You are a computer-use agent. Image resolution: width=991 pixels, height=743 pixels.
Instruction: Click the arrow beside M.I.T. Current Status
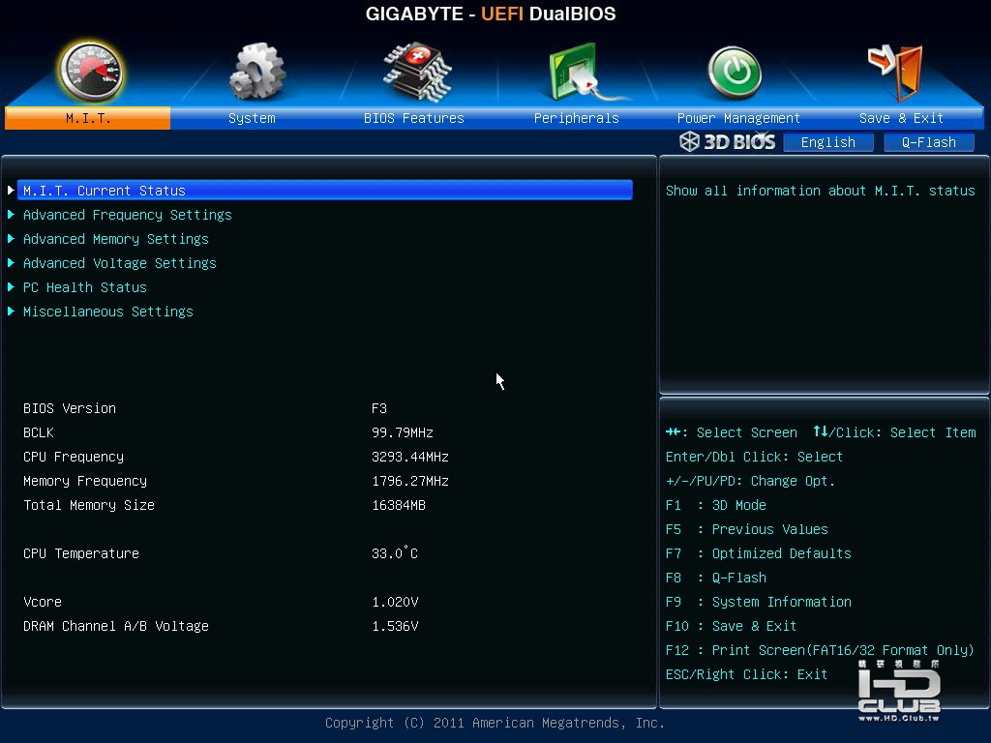pyautogui.click(x=11, y=191)
